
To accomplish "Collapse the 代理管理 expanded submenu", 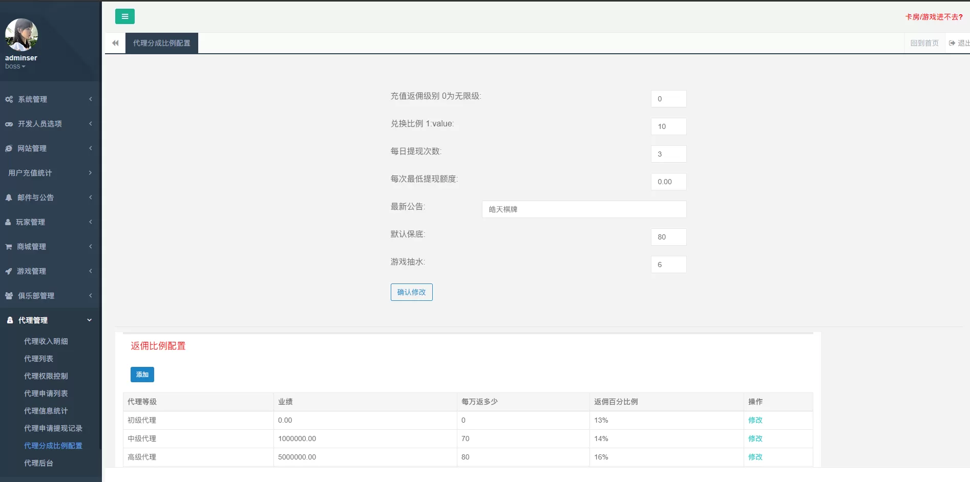I will [x=90, y=320].
